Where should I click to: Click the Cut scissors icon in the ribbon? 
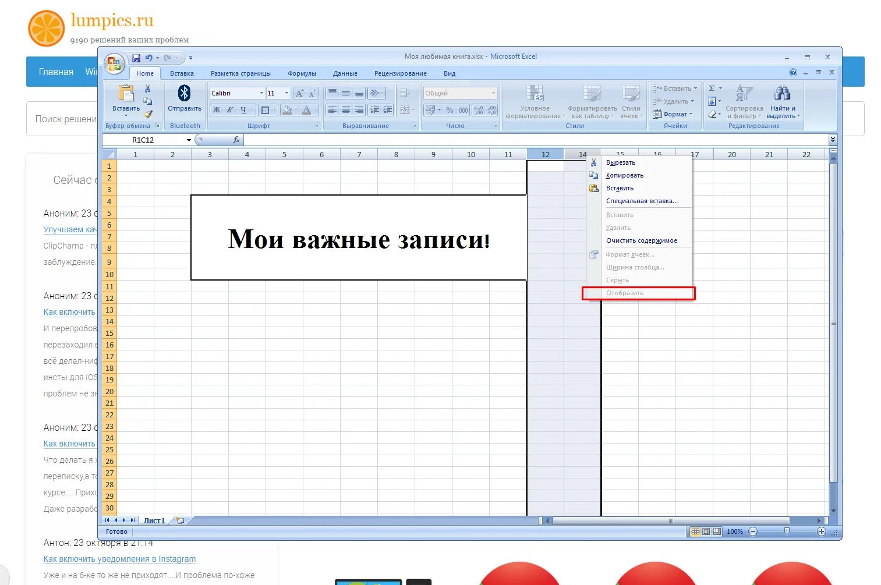(x=148, y=88)
